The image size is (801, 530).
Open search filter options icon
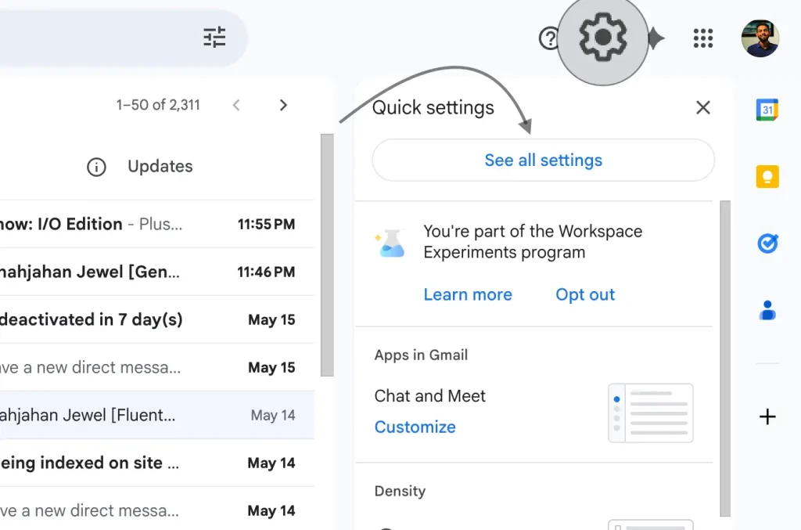click(x=214, y=37)
